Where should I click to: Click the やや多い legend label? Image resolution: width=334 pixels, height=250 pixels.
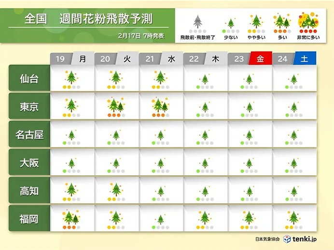pos(256,38)
